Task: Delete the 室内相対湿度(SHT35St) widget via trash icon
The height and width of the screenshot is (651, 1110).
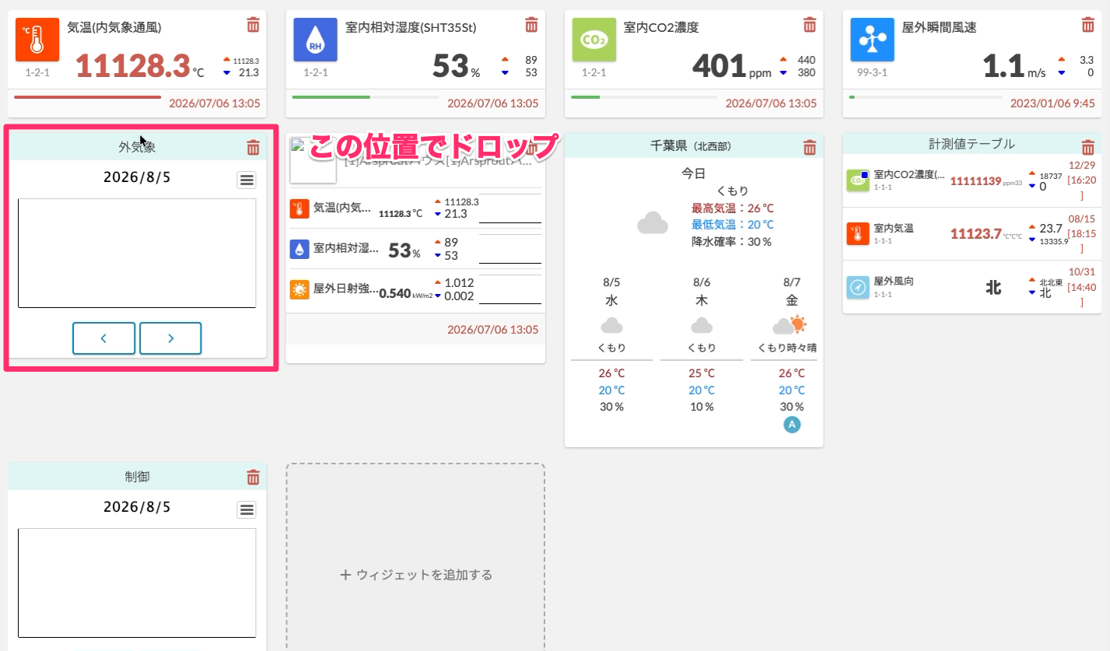Action: pyautogui.click(x=531, y=25)
